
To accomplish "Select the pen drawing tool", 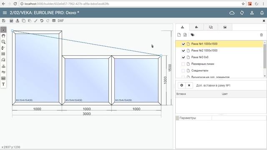I will click(x=3, y=48).
